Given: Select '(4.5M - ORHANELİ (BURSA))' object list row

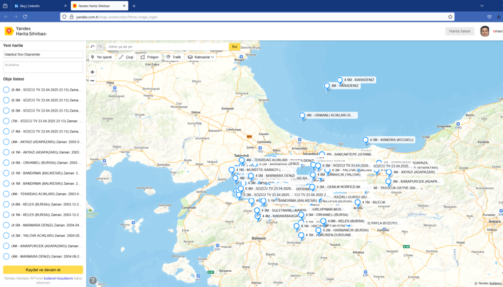Looking at the screenshot, I should click(x=43, y=163).
